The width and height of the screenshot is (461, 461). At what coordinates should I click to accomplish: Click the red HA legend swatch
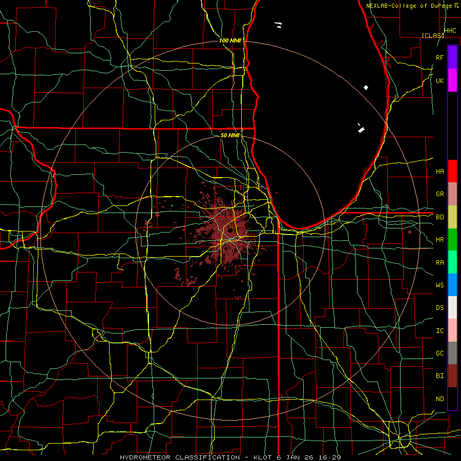coord(452,171)
